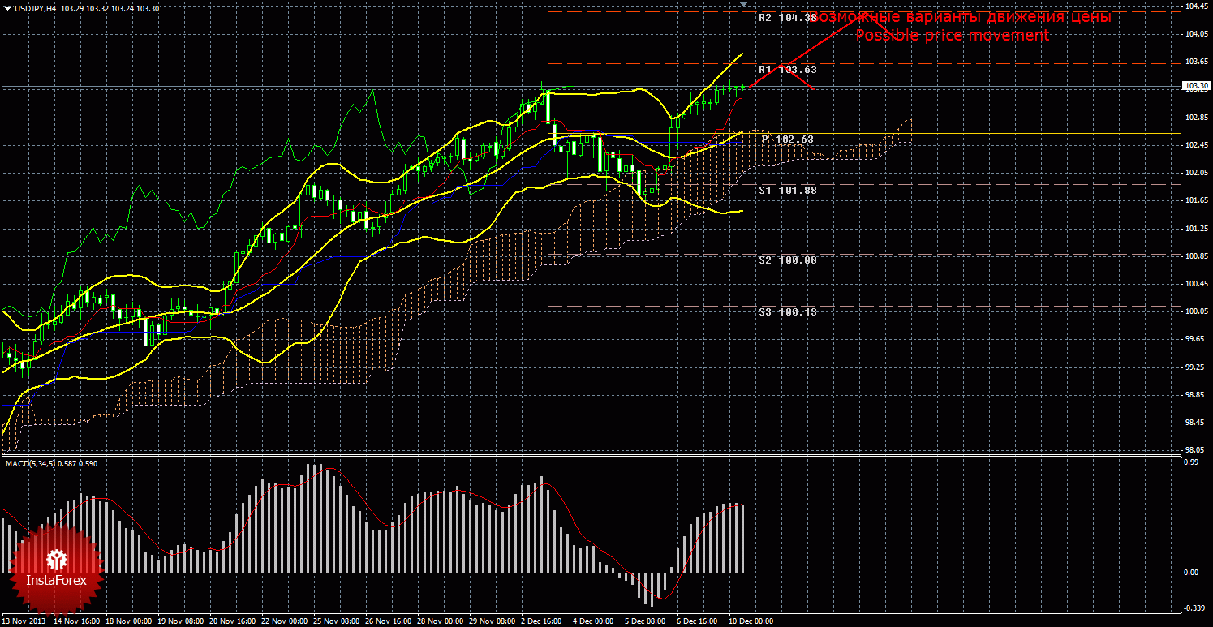Click 102.45 on the price axis
The image size is (1213, 627).
click(x=1197, y=145)
